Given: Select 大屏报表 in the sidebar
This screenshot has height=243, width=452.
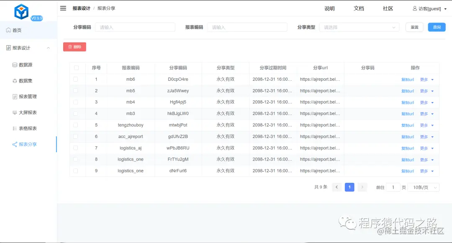Looking at the screenshot, I should pyautogui.click(x=28, y=113).
